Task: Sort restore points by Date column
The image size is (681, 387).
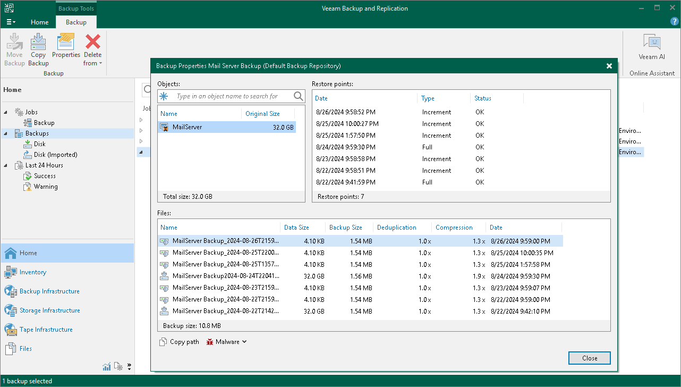Action: coord(321,98)
